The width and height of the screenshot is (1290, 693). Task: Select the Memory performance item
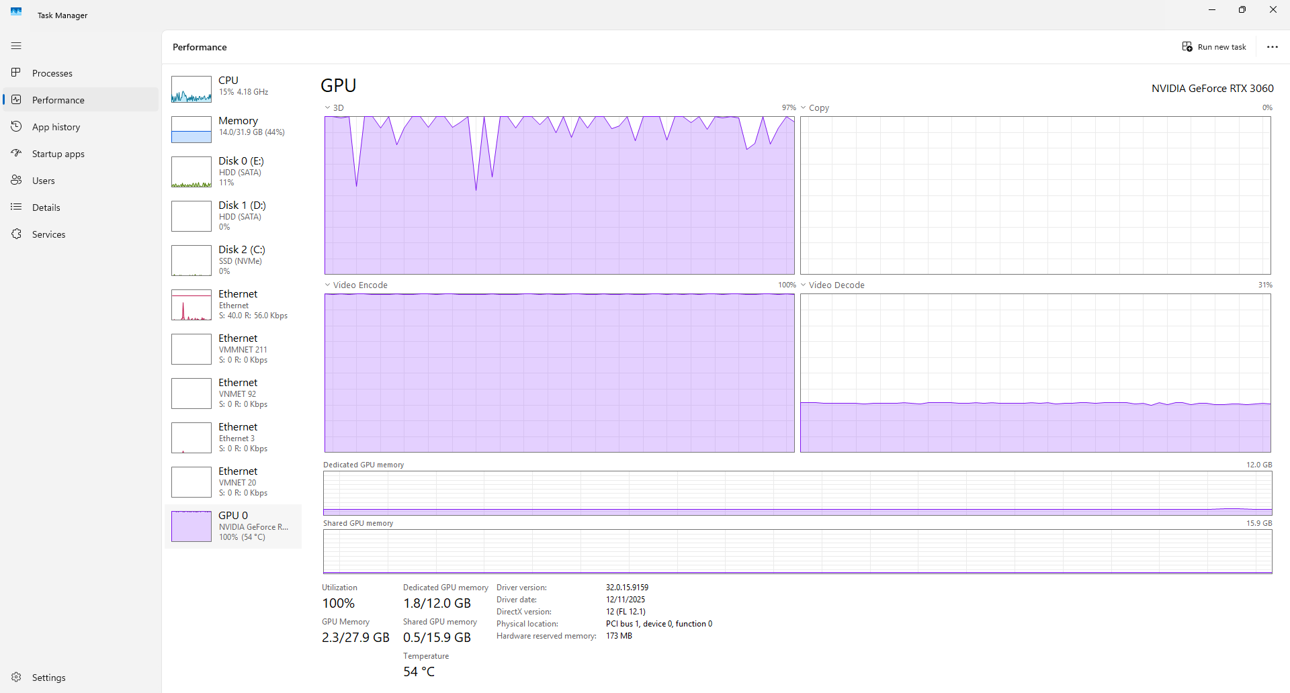233,130
